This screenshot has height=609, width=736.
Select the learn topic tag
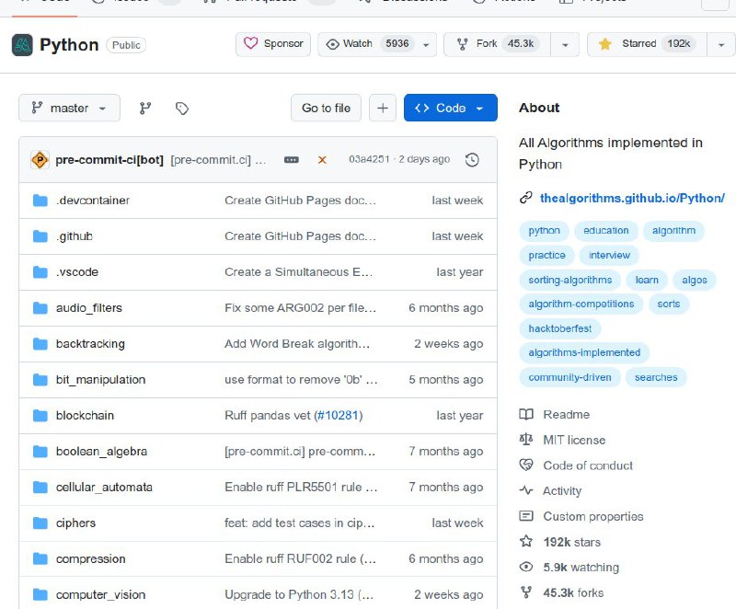click(x=647, y=280)
